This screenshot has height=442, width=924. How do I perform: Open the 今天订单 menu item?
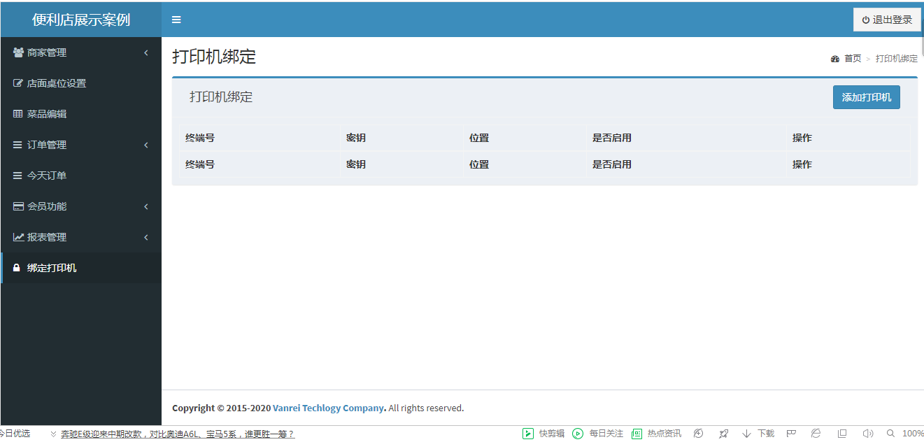[x=81, y=176]
